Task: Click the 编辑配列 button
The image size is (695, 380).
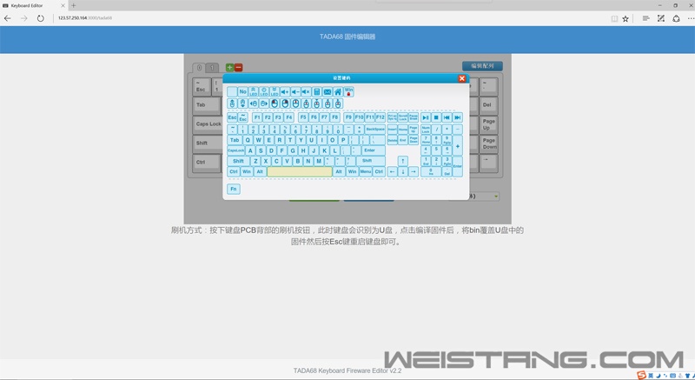Action: tap(482, 65)
